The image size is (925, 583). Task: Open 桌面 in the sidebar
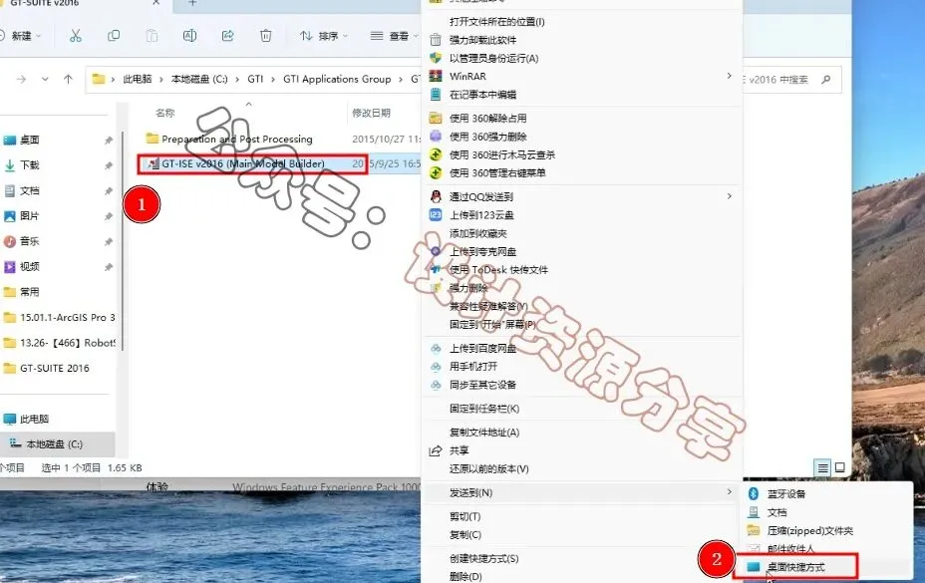coord(30,140)
